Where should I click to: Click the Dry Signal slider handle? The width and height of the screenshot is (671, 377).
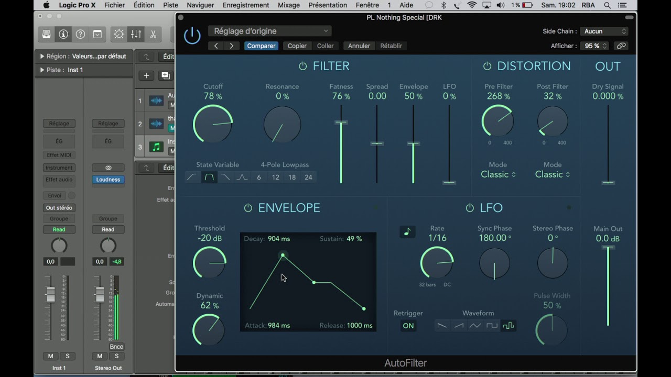pos(608,183)
